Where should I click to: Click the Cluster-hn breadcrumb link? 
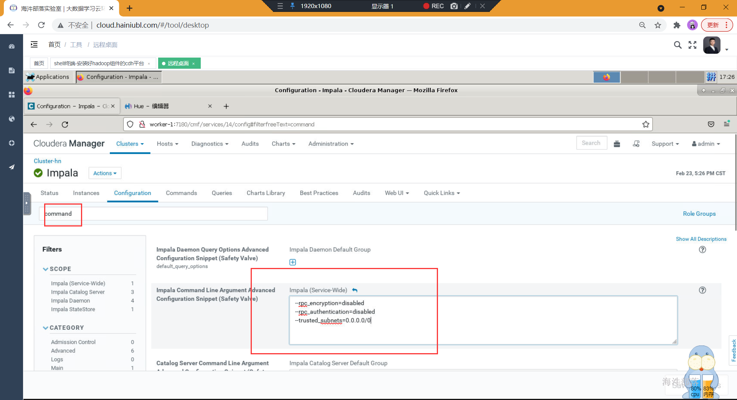48,161
